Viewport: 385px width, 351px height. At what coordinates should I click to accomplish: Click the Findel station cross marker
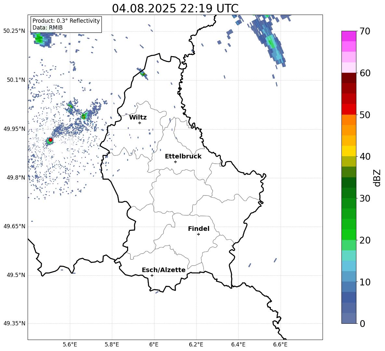pos(198,234)
